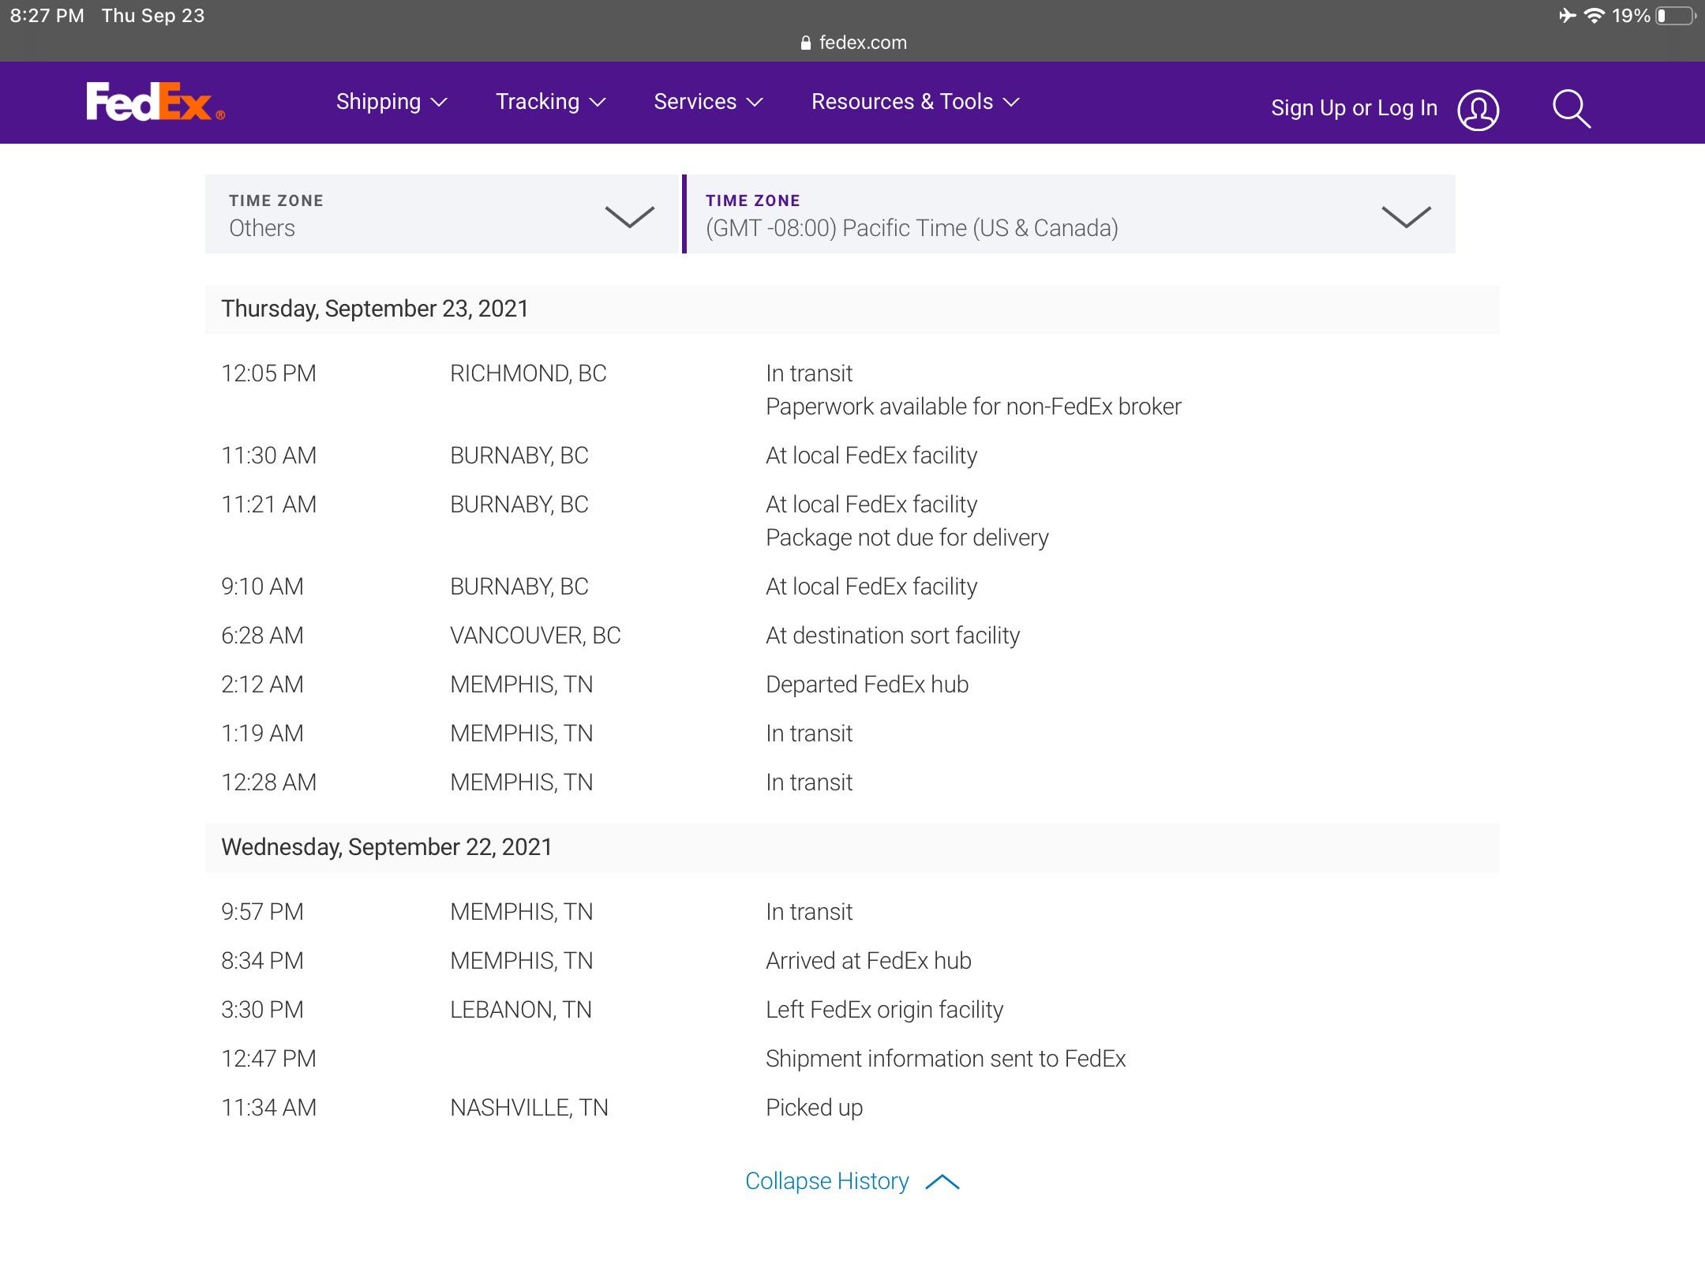Open the Services menu
1705x1279 pixels.
pos(708,102)
